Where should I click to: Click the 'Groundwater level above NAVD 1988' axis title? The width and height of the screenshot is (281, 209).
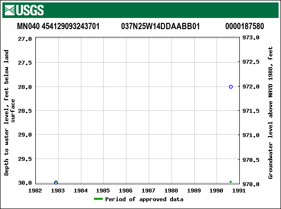270,113
